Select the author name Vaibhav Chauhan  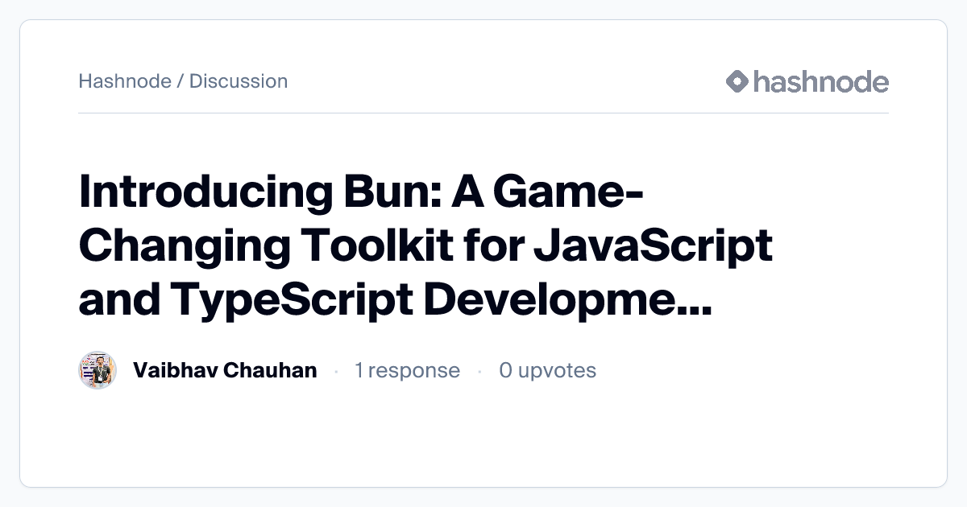(x=226, y=370)
